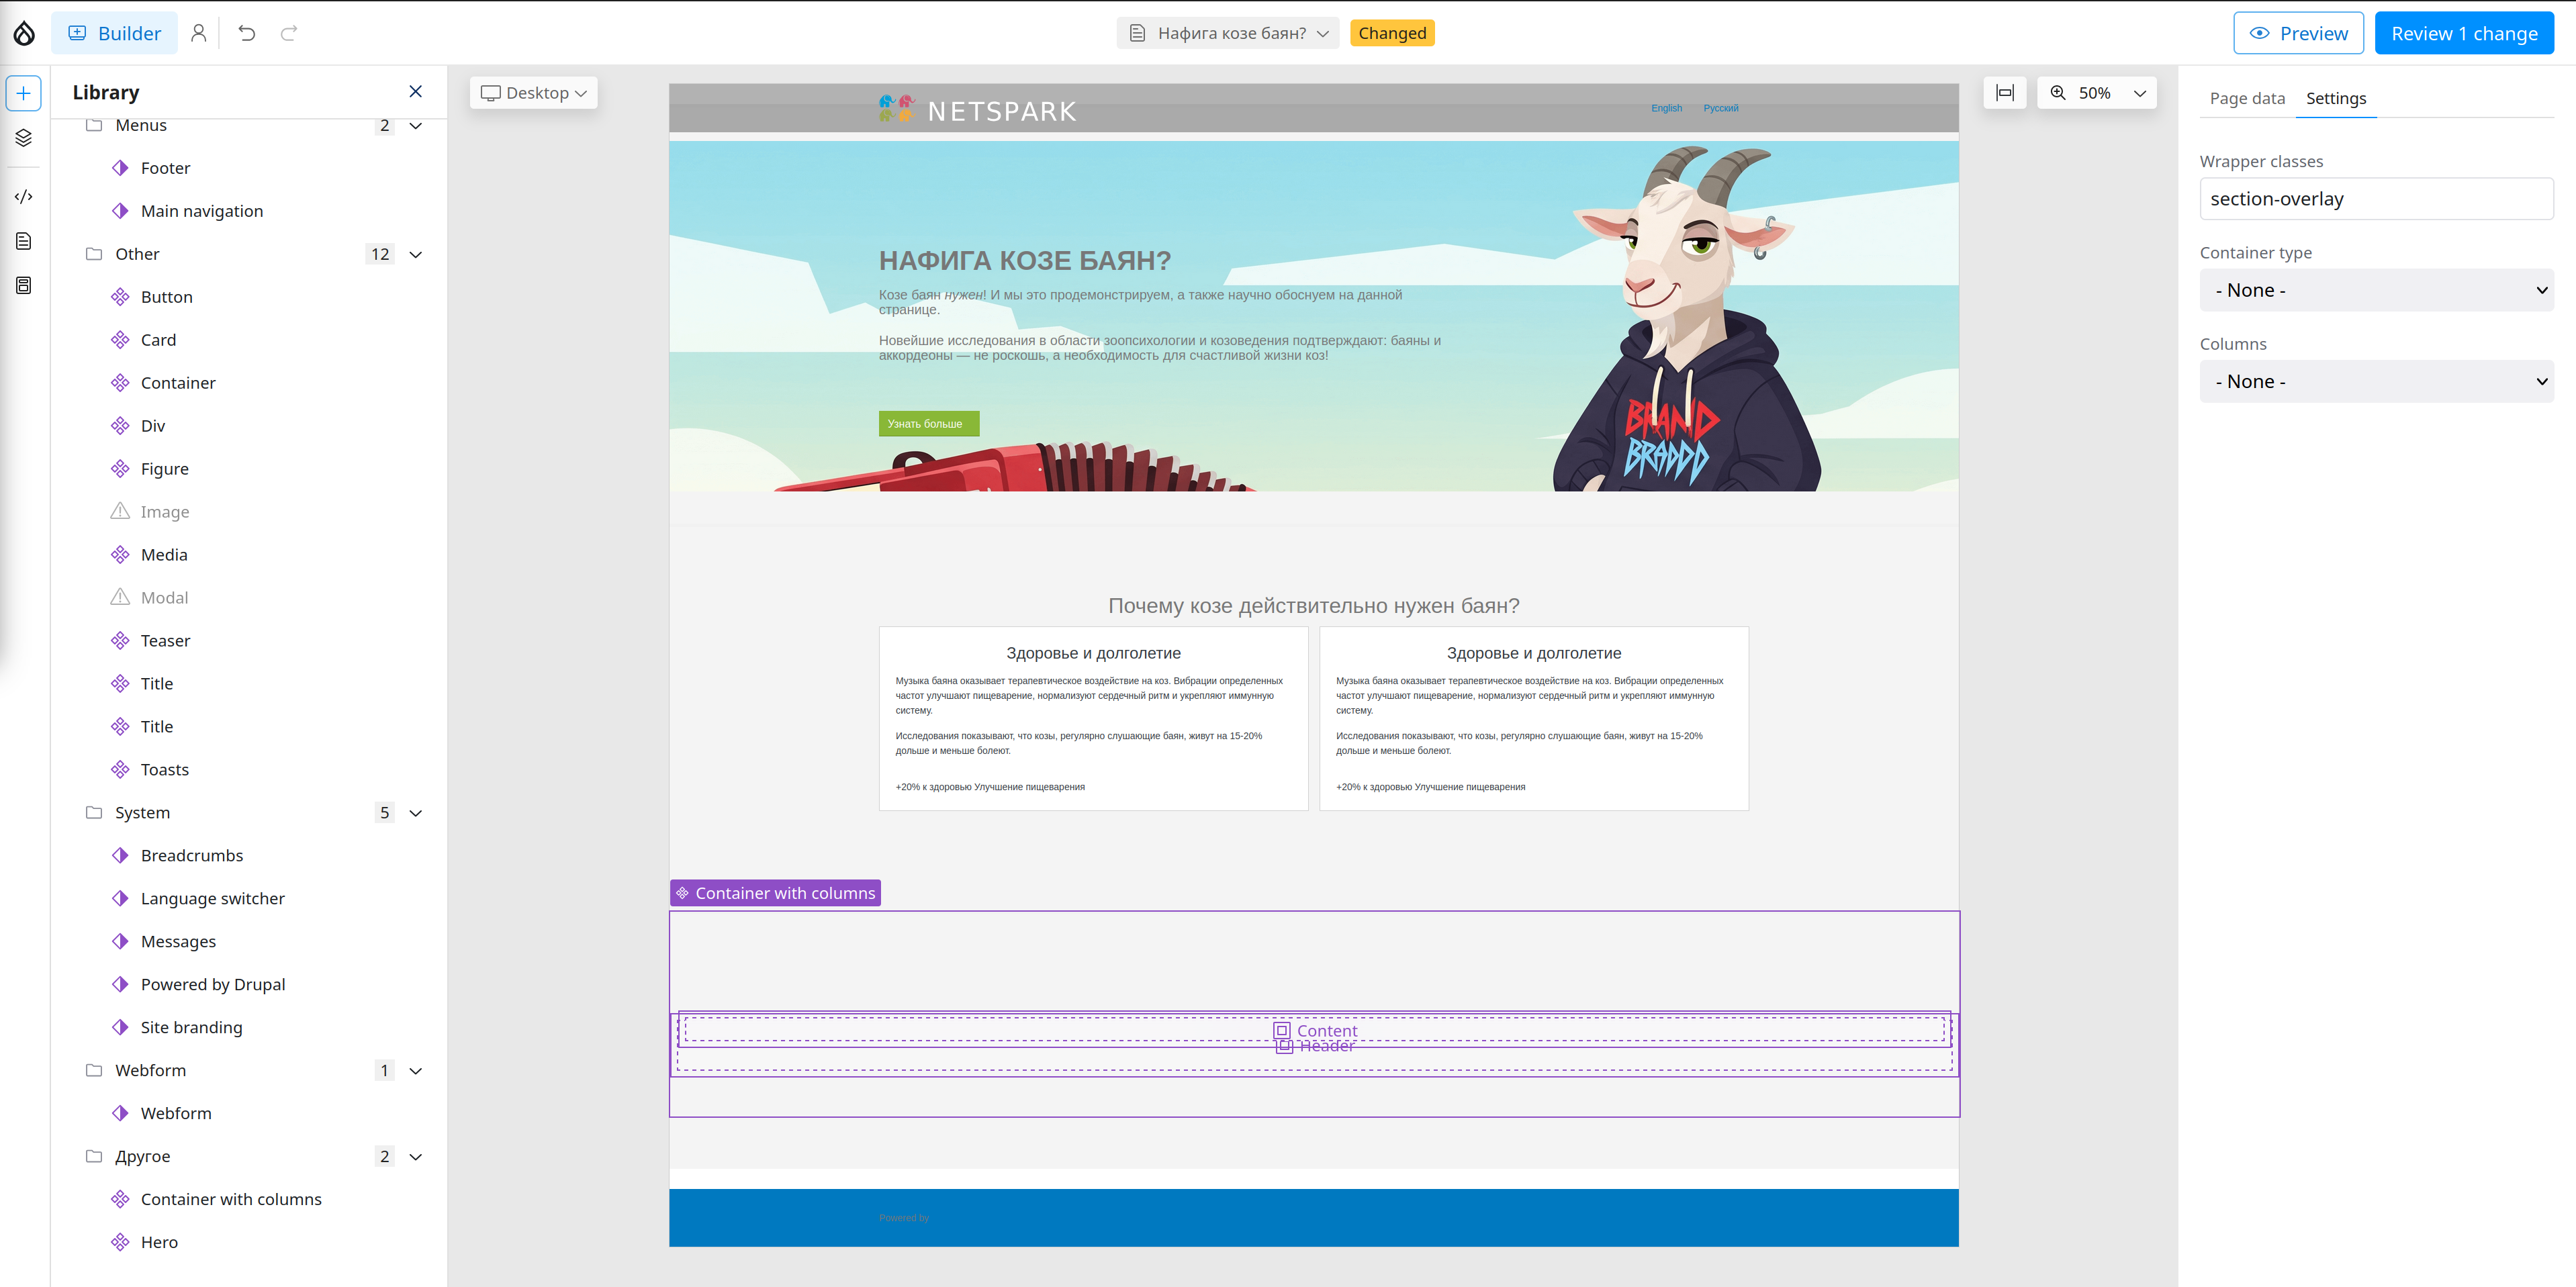Image resolution: width=2576 pixels, height=1287 pixels.
Task: Click the fit-width canvas icon
Action: pyautogui.click(x=2004, y=93)
